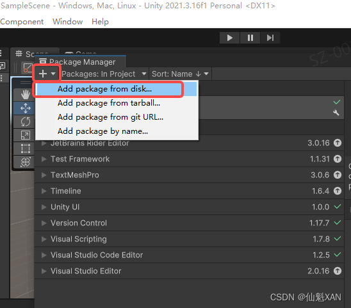Open the Window menu
This screenshot has width=351, height=308.
[68, 22]
